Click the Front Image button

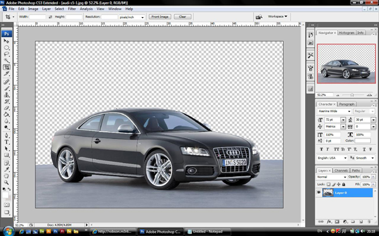point(160,16)
